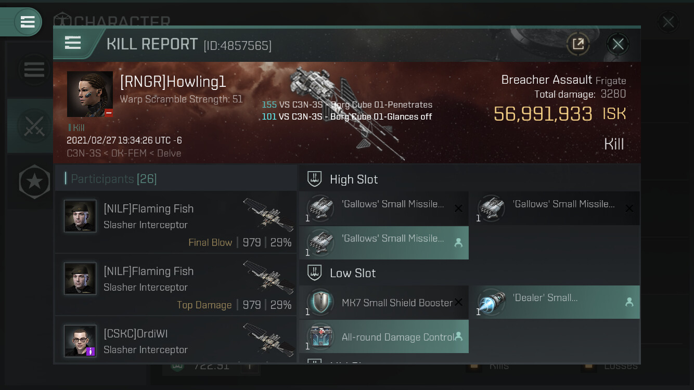
Task: Click the X on first 'Gallows' launcher
Action: [458, 209]
